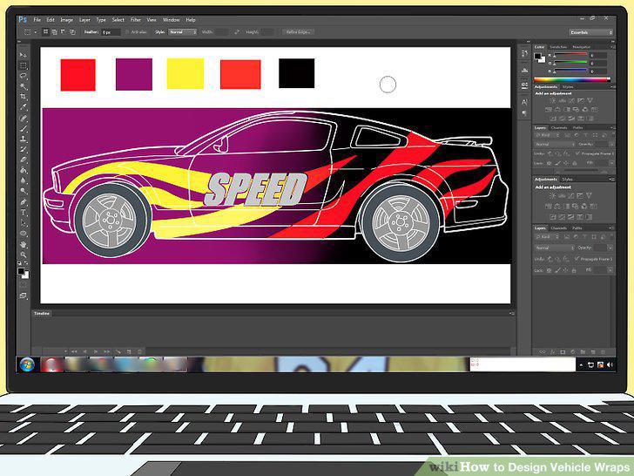Viewport: 634px width, 476px height.
Task: Open the Window menu
Action: click(171, 19)
